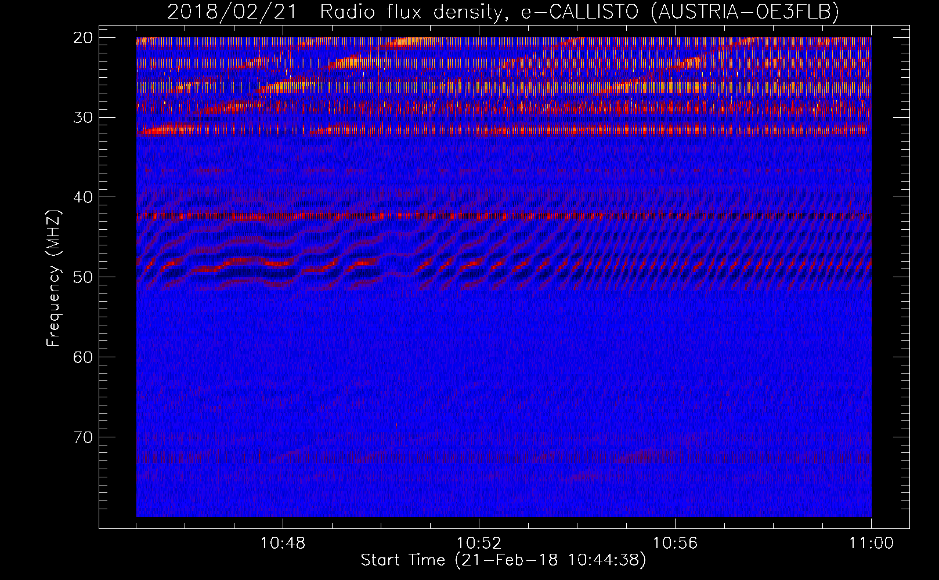Click the 60 frequency tick label
Image resolution: width=939 pixels, height=580 pixels.
pyautogui.click(x=84, y=357)
